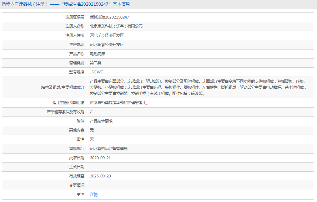The width and height of the screenshot is (317, 202).
Task: Click the structure description paragraph starting 产品主要由床面部分
Action: [198, 87]
